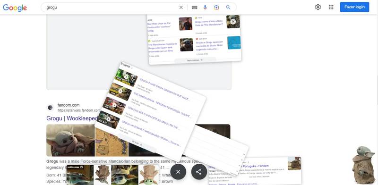Click the thumbnail on the Português Fandom card

294,163
